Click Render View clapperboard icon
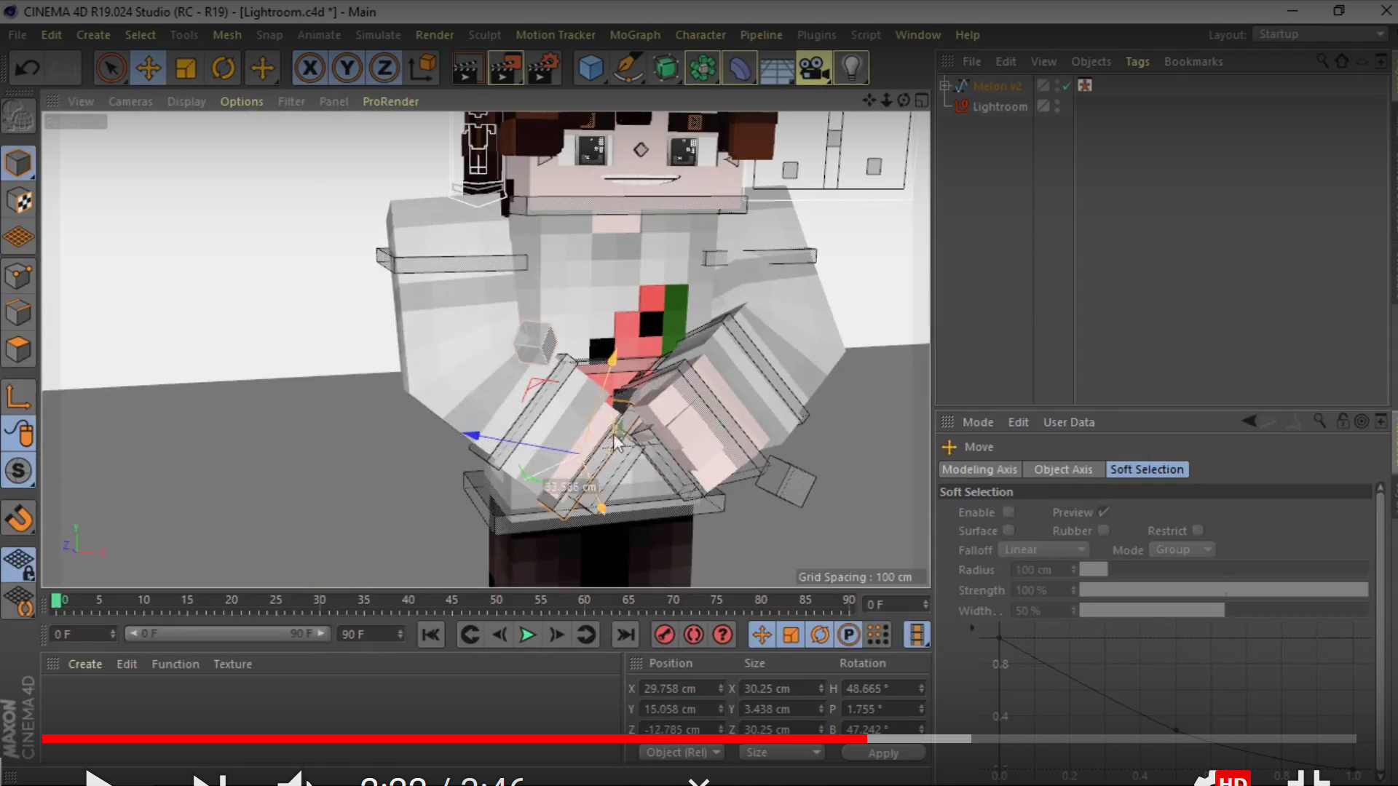This screenshot has width=1398, height=786. tap(467, 68)
